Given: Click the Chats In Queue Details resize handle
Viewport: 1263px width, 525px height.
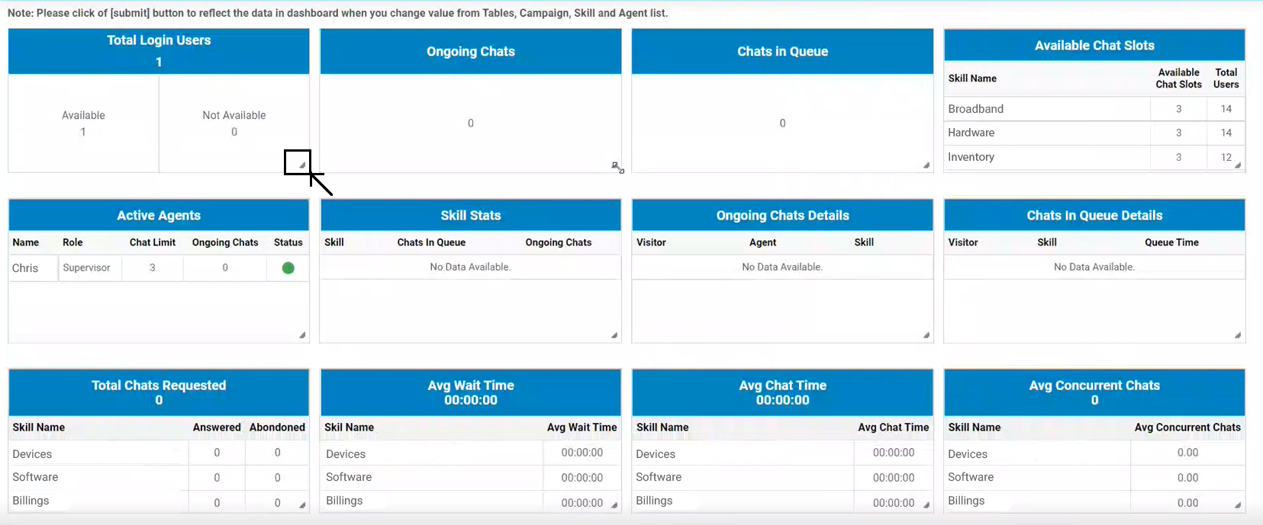Looking at the screenshot, I should (x=1238, y=335).
